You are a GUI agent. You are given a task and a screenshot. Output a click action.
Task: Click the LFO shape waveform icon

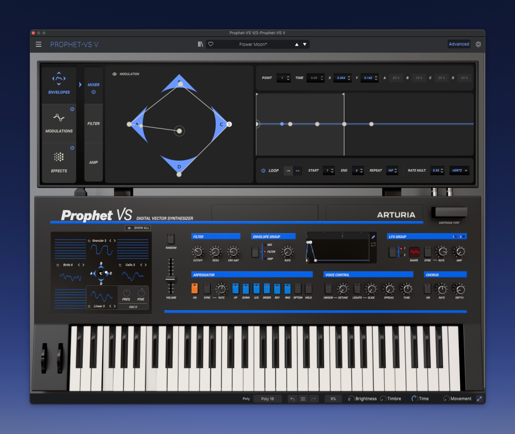point(414,252)
